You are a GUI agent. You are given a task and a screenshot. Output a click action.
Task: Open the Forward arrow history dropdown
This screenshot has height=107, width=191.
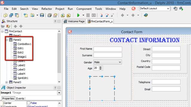pyautogui.click(x=138, y=15)
